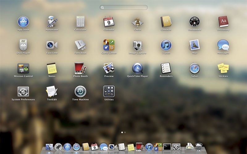Launch Mission Control
This screenshot has width=247, height=154.
(23, 68)
